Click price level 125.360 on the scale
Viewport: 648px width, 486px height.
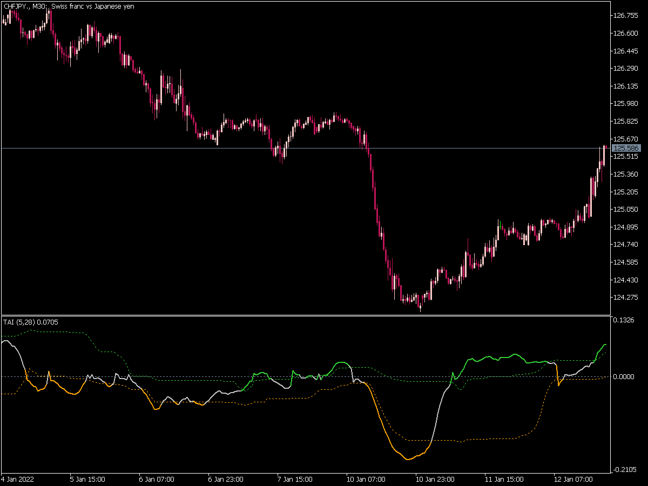point(626,174)
